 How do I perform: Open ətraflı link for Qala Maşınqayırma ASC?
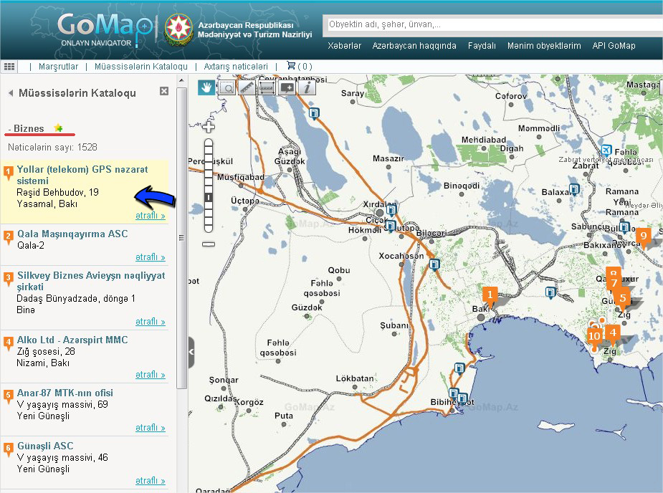click(x=150, y=257)
